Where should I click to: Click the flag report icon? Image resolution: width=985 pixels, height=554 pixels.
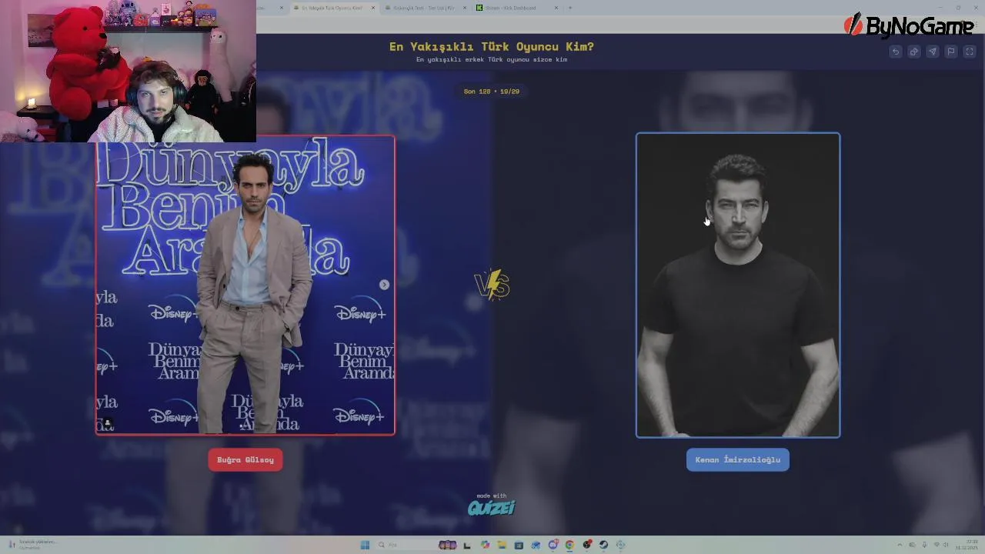pyautogui.click(x=951, y=52)
